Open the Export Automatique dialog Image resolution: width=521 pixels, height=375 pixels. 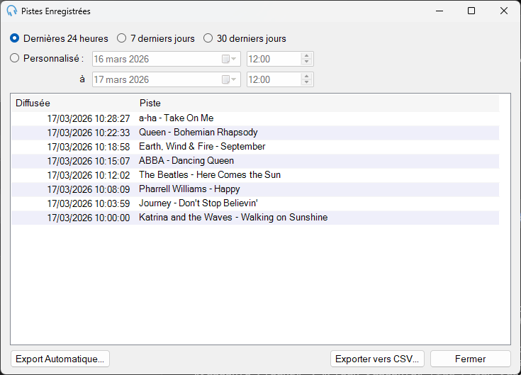tap(60, 359)
